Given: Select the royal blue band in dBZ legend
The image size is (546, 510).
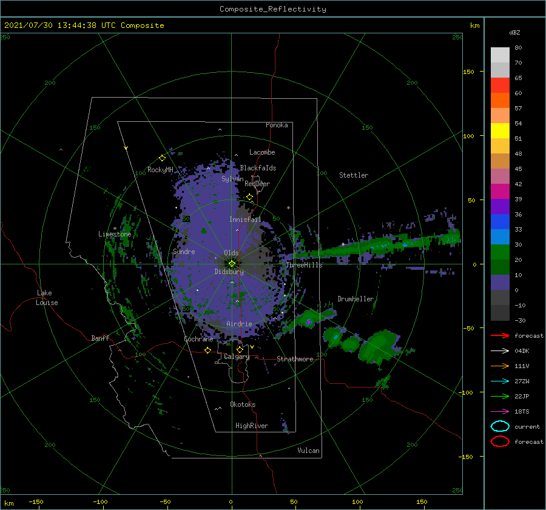Looking at the screenshot, I should [x=500, y=222].
